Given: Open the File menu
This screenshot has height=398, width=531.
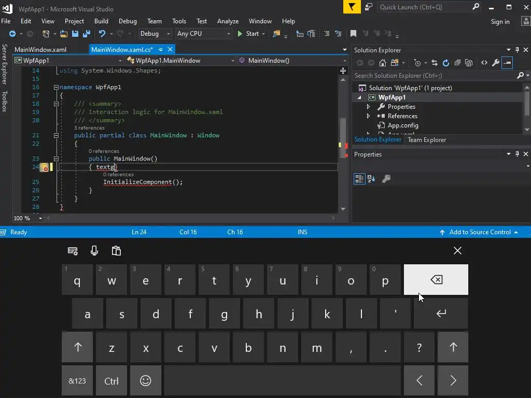Looking at the screenshot, I should (x=6, y=21).
